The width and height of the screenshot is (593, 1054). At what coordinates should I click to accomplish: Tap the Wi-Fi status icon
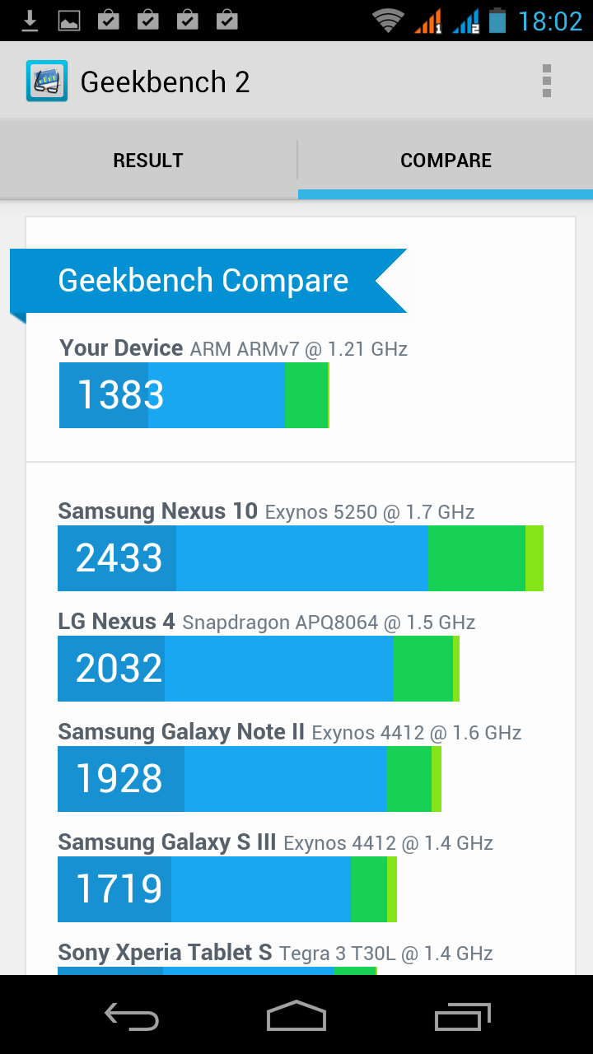pyautogui.click(x=387, y=21)
